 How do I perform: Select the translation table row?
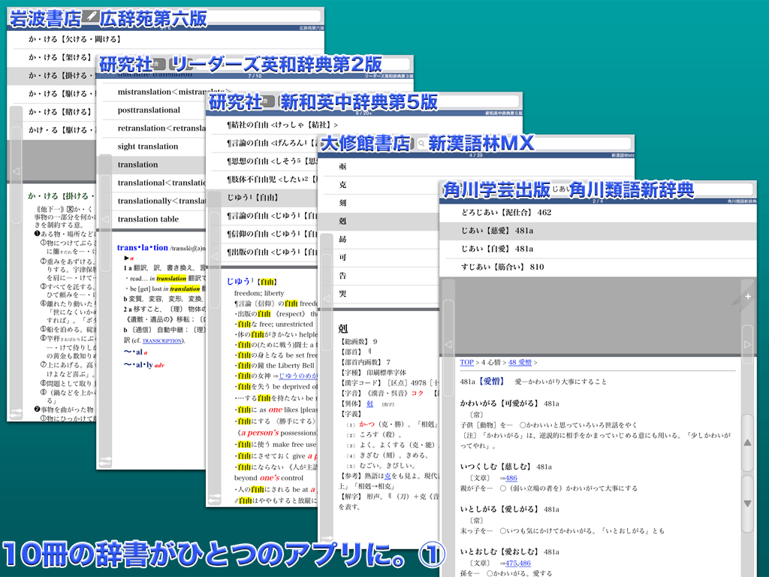pyautogui.click(x=151, y=219)
